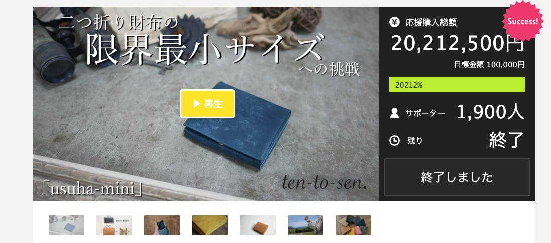Select the outdoor blue sky thumbnail
The image size is (551, 243).
305,225
